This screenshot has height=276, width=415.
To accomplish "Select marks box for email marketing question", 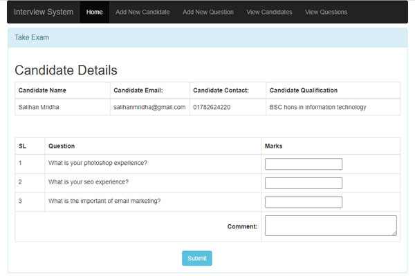I will pyautogui.click(x=303, y=201).
